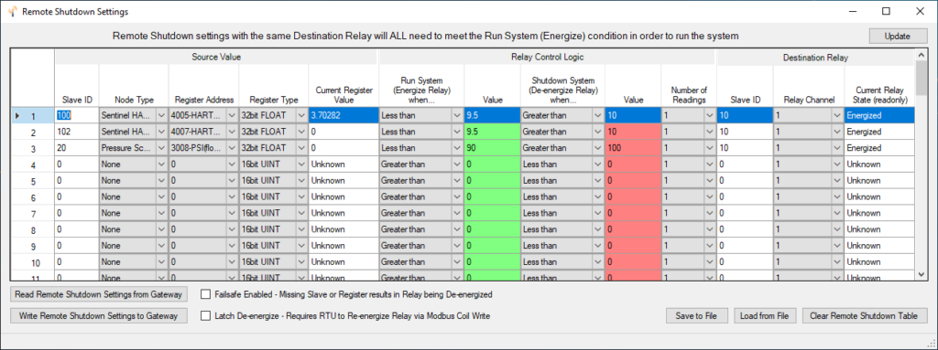The height and width of the screenshot is (350, 938).
Task: Select row header 9
Action: pos(33,246)
